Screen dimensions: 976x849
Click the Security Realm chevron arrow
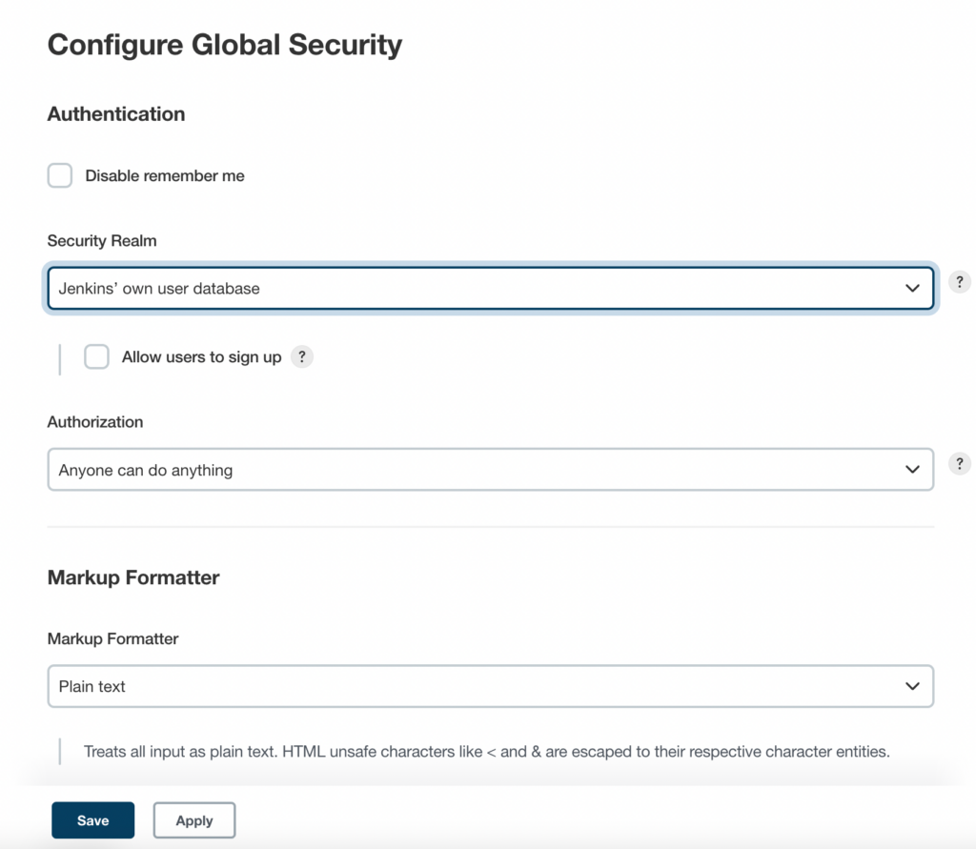[914, 288]
